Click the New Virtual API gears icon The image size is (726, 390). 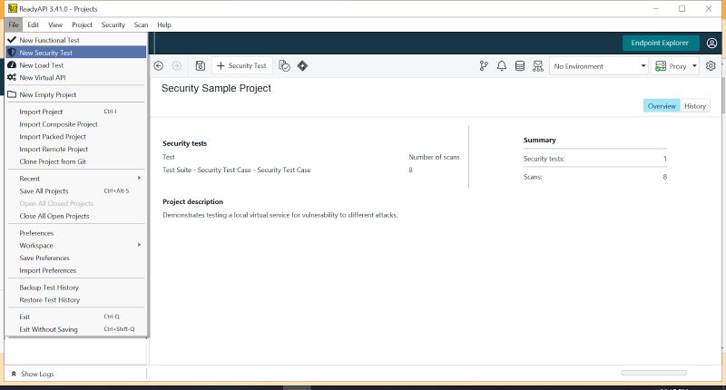click(x=12, y=77)
